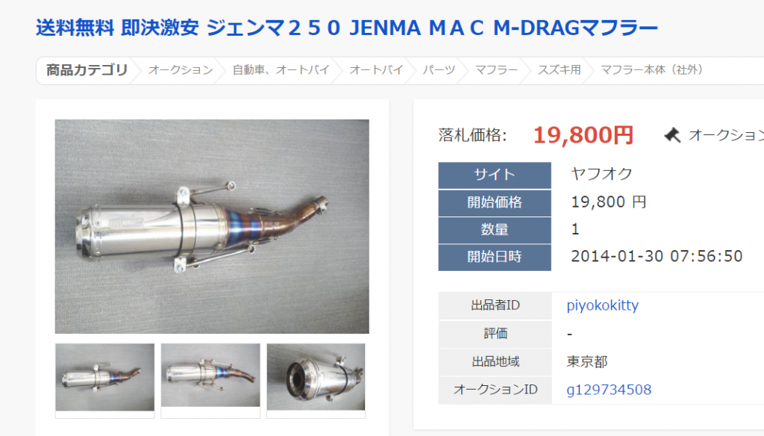The width and height of the screenshot is (764, 436).
Task: Go to マフラー本体（社外） breadcrumb category
Action: 652,69
